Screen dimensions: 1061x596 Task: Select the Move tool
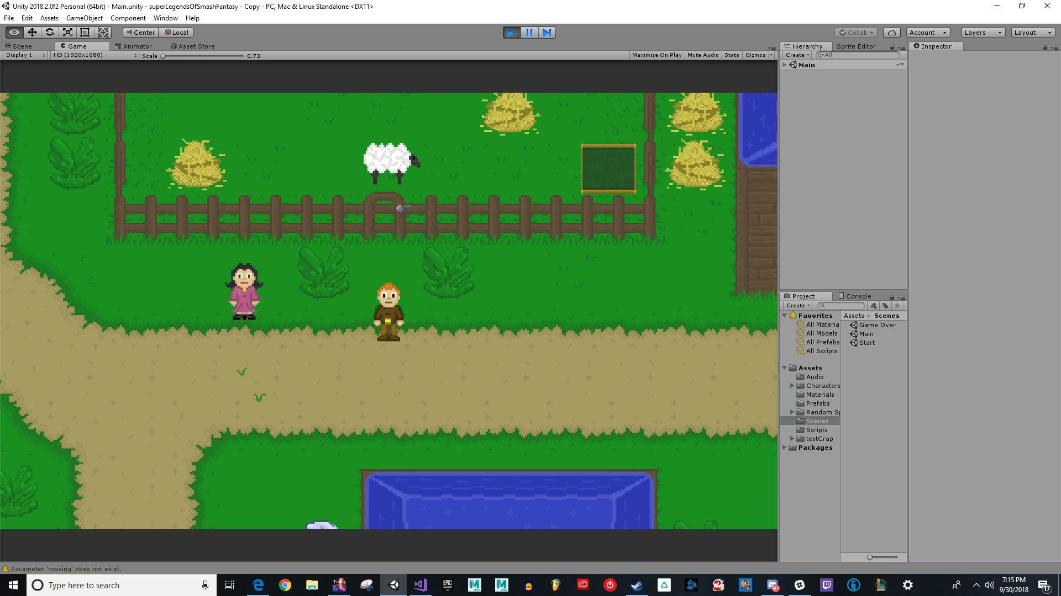(x=32, y=33)
